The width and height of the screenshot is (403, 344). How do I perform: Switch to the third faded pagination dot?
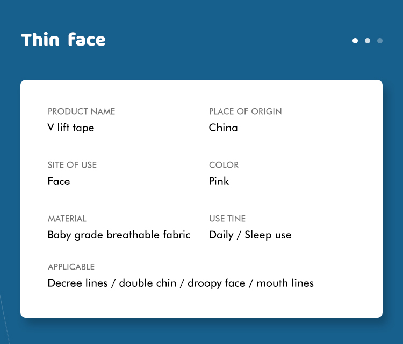[x=380, y=41]
